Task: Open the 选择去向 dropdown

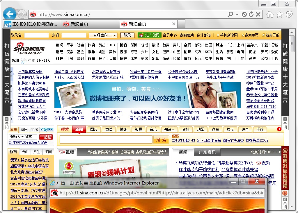Action: [x=103, y=35]
